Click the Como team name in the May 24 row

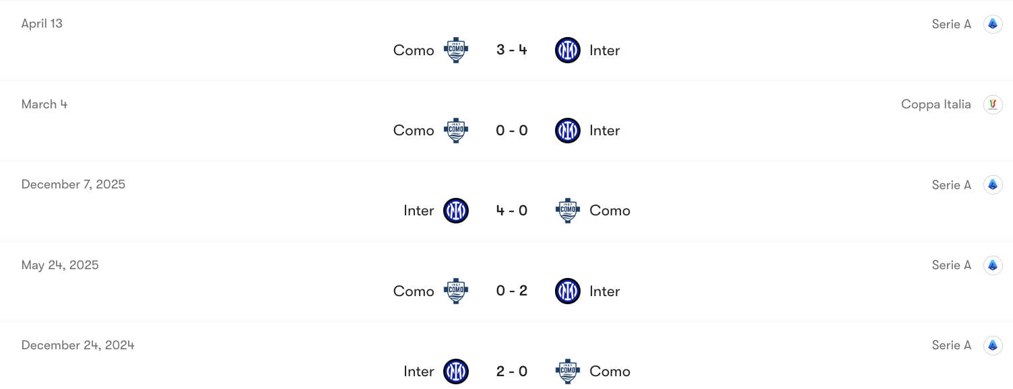pos(413,291)
